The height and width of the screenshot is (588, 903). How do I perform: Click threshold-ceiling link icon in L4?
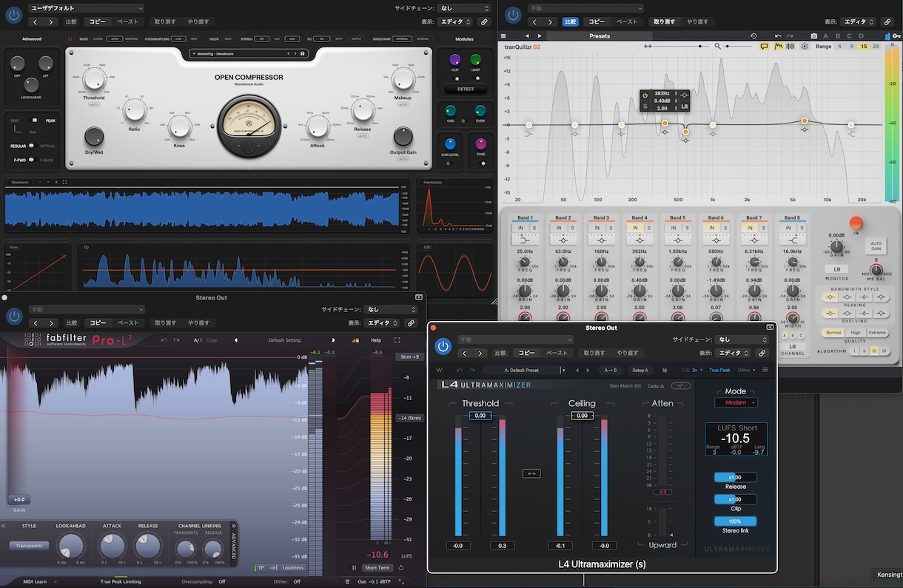coord(531,473)
